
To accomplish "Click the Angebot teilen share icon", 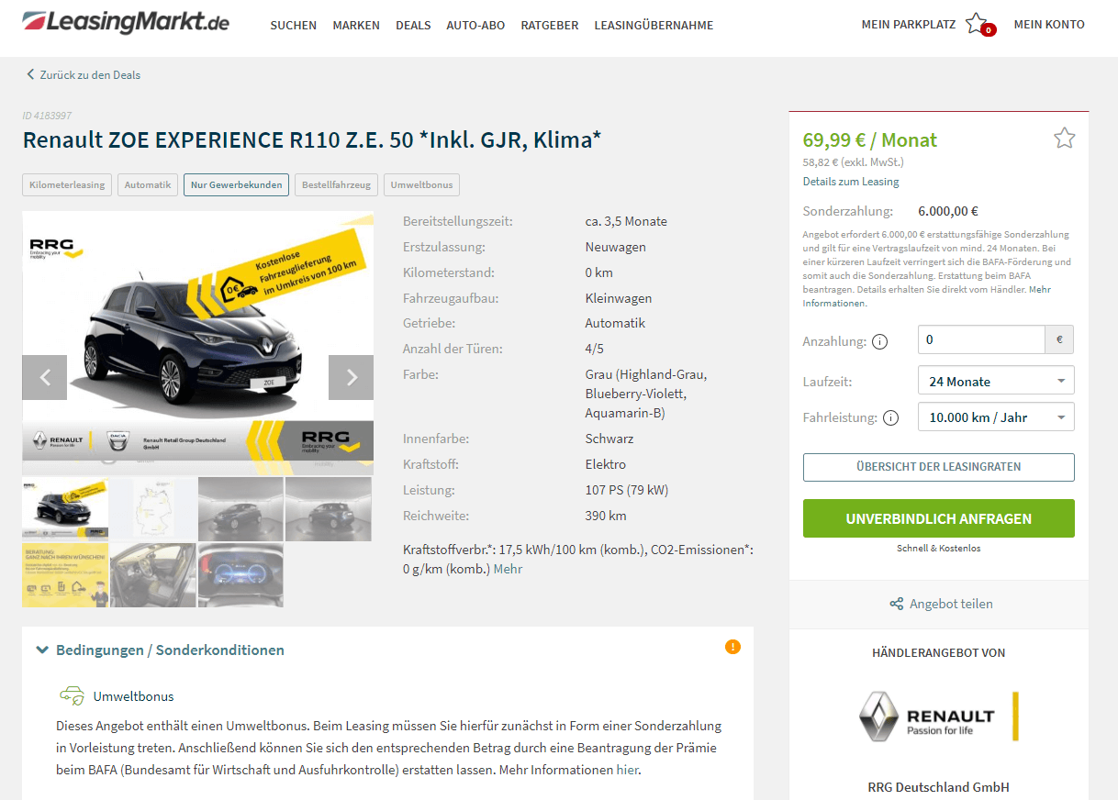I will pos(897,604).
